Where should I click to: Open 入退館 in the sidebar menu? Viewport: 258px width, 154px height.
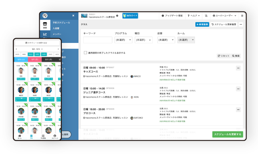(56, 28)
